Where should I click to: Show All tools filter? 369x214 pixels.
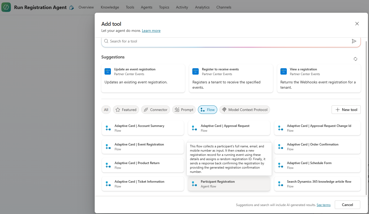tap(106, 110)
